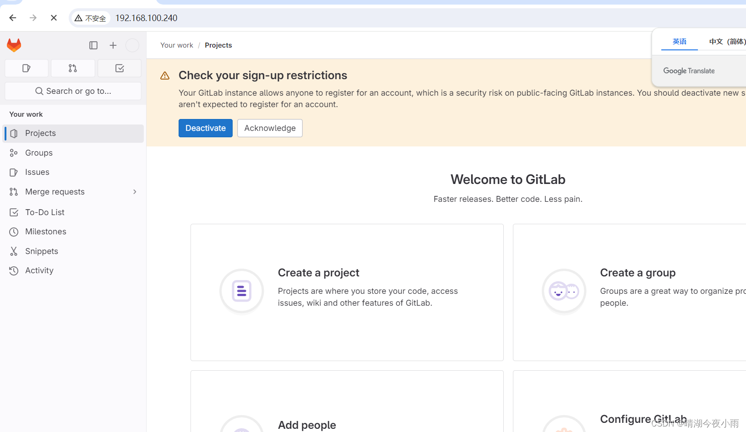Open Groups in the sidebar
This screenshot has height=432, width=746.
[x=73, y=153]
